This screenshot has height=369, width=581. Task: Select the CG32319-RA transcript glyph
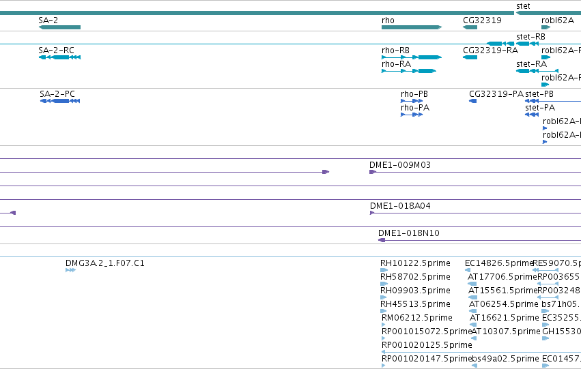tap(470, 57)
